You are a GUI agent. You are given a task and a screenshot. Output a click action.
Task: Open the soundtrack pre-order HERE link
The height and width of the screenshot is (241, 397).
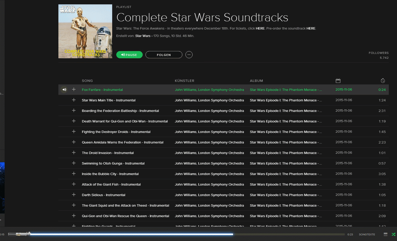[x=311, y=28]
